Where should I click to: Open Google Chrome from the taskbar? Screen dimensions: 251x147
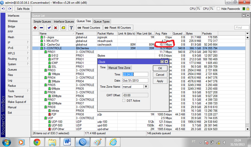pos(37,142)
